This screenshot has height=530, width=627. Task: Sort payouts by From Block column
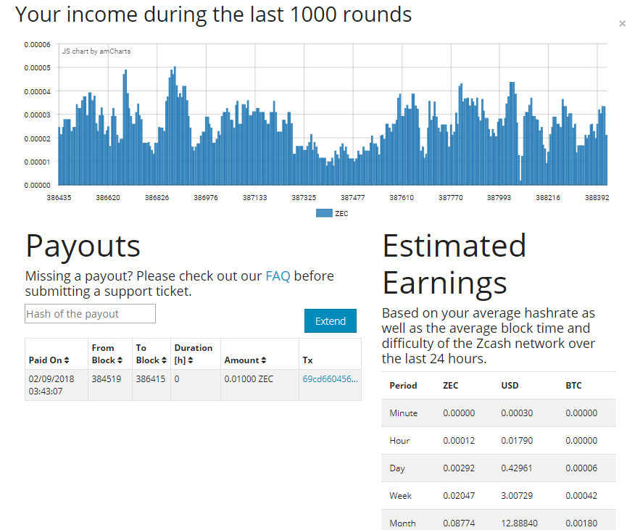[103, 354]
